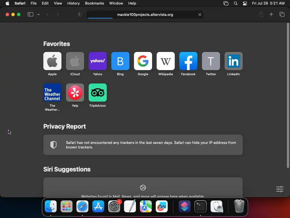
Task: Open Terminal from the Dock
Action: click(201, 206)
